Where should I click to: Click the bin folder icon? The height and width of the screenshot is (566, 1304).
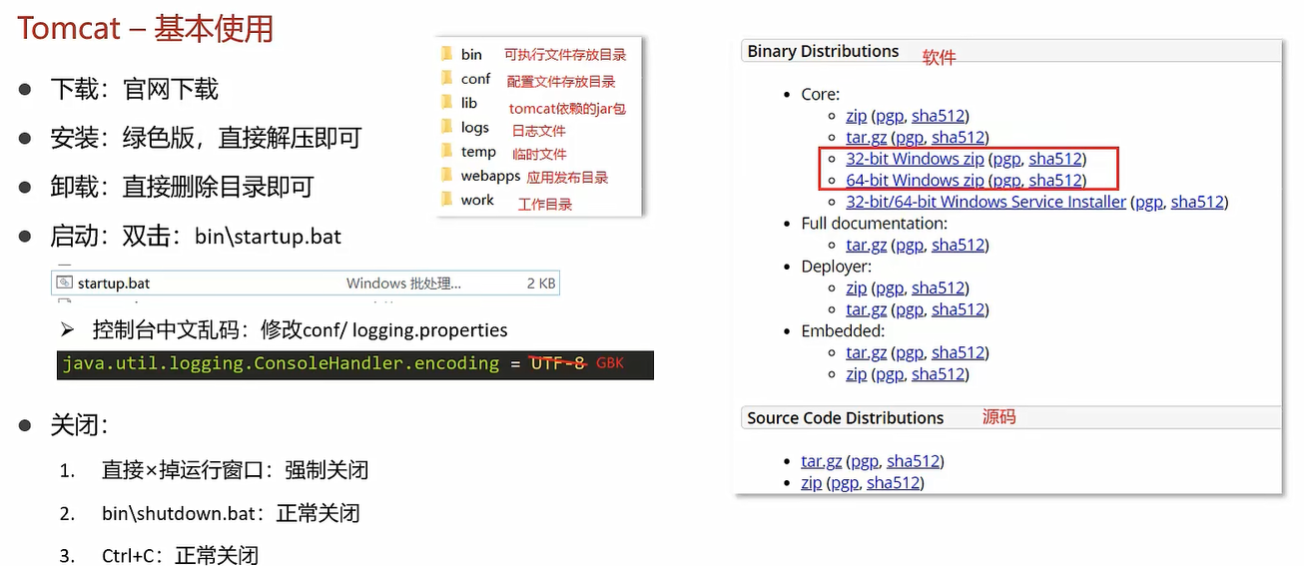(446, 54)
